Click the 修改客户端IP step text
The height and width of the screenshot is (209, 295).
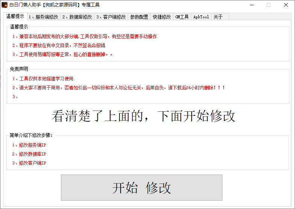tap(29, 163)
